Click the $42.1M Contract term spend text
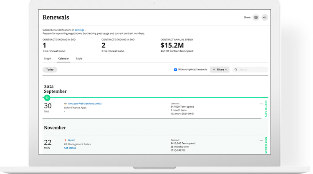 (x=177, y=51)
